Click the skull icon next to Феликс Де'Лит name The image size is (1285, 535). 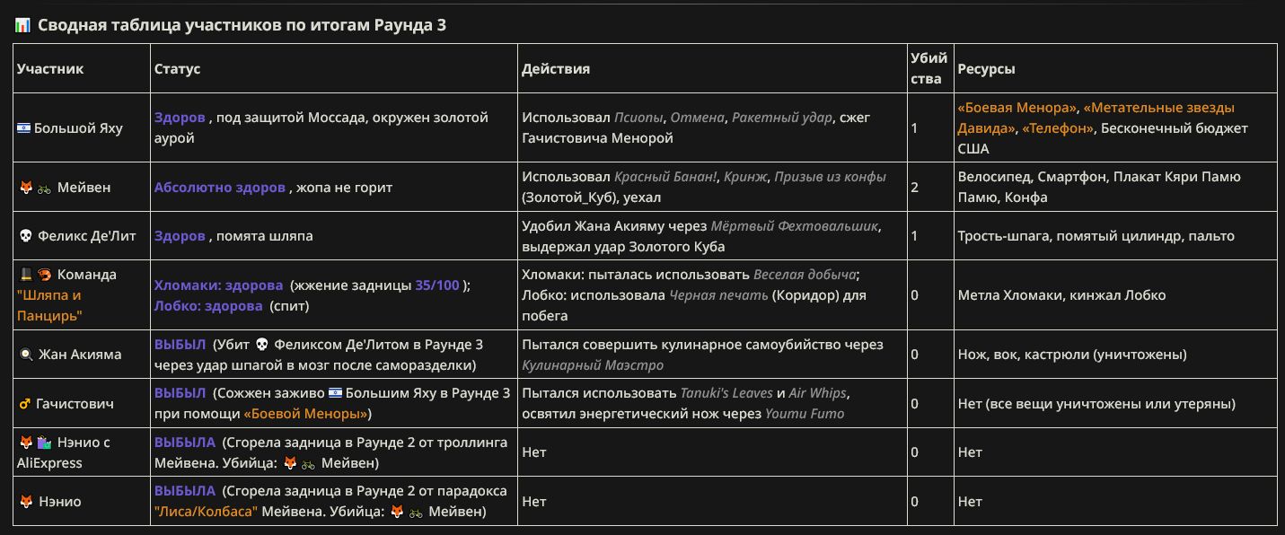coord(25,236)
